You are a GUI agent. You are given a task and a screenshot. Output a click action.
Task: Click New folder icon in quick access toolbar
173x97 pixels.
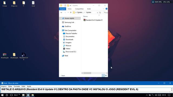tap(68, 5)
